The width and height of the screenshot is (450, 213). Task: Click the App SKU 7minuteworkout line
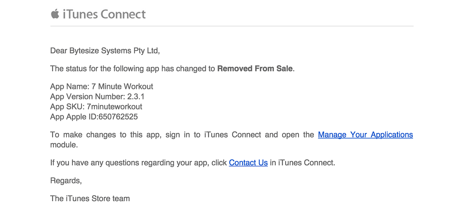pos(96,106)
